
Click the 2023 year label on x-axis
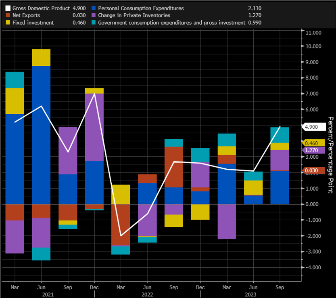coord(250,294)
